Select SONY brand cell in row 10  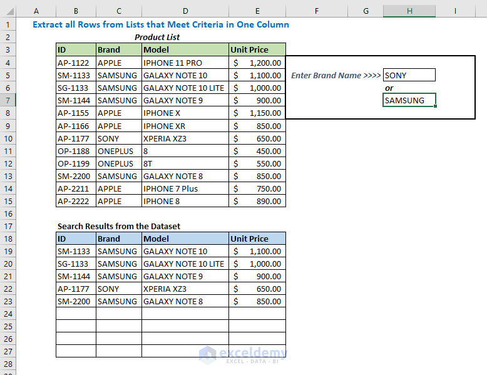click(x=119, y=138)
